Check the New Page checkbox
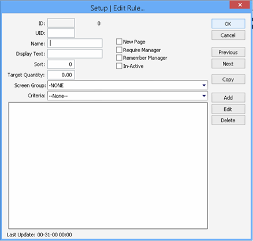This screenshot has width=253, height=241. tap(119, 42)
